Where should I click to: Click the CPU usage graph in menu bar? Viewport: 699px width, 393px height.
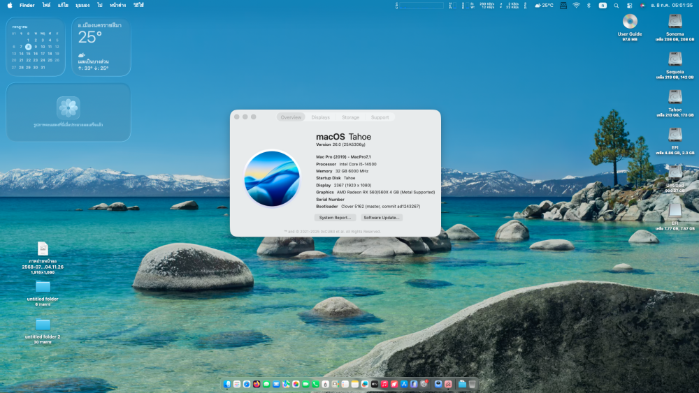421,6
